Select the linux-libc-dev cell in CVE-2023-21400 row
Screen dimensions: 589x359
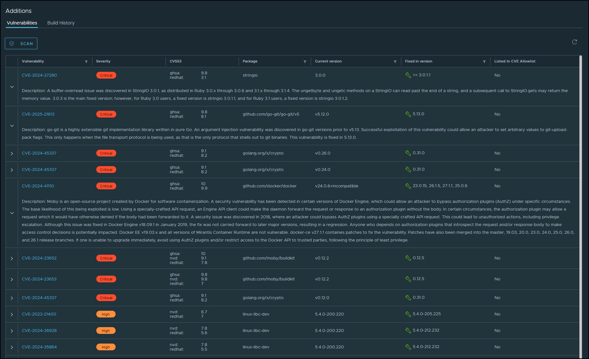click(256, 314)
